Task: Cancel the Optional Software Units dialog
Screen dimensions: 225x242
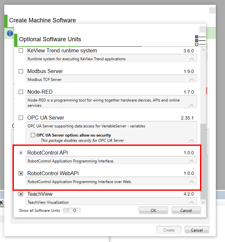Action: coord(186,211)
